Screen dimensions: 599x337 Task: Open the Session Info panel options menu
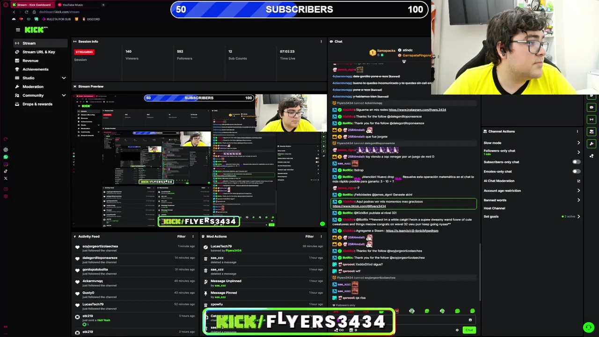321,42
